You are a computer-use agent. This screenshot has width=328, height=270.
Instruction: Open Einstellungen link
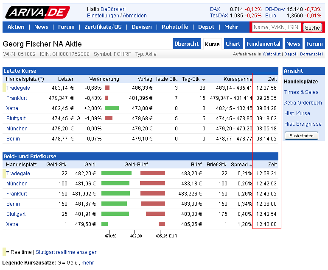(103, 16)
